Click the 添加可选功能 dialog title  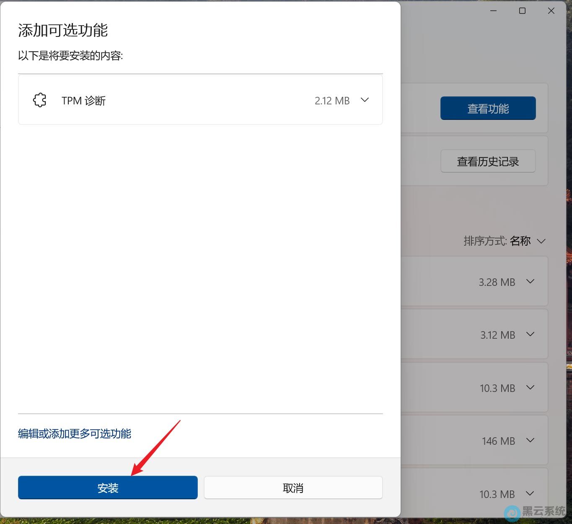click(63, 31)
